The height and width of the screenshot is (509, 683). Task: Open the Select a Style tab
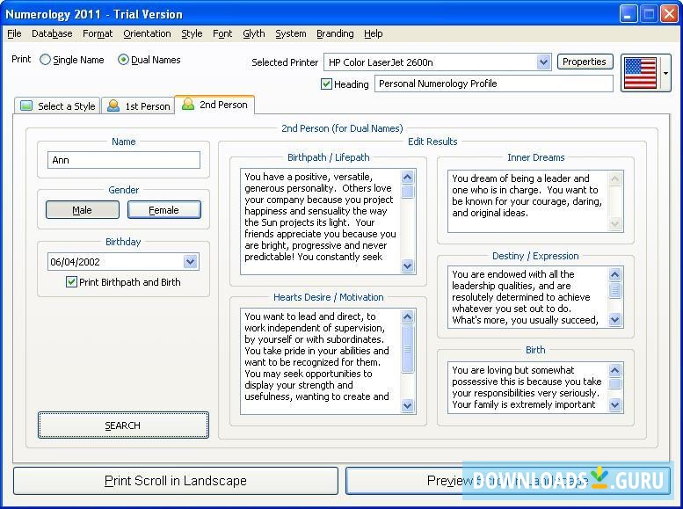click(x=58, y=106)
